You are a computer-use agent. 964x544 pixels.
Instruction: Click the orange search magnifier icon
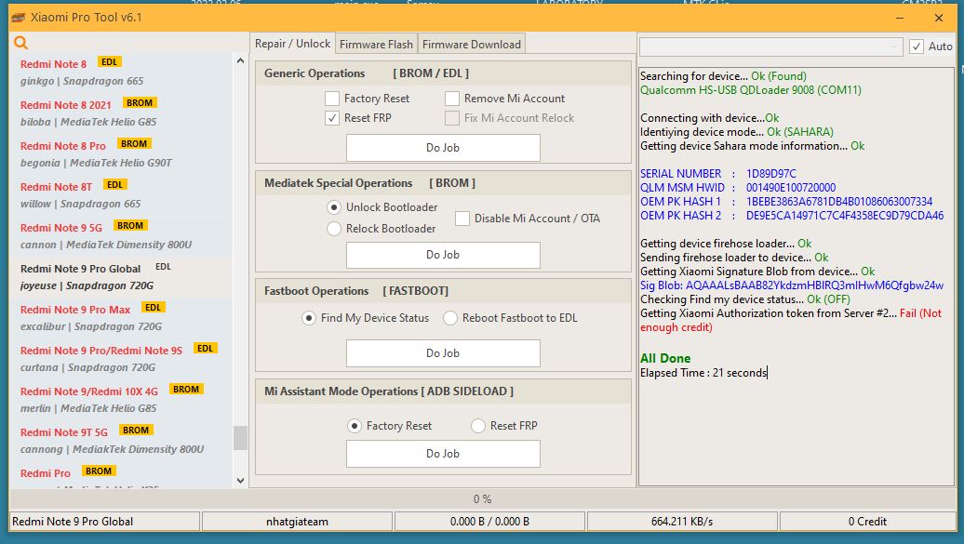pos(21,43)
